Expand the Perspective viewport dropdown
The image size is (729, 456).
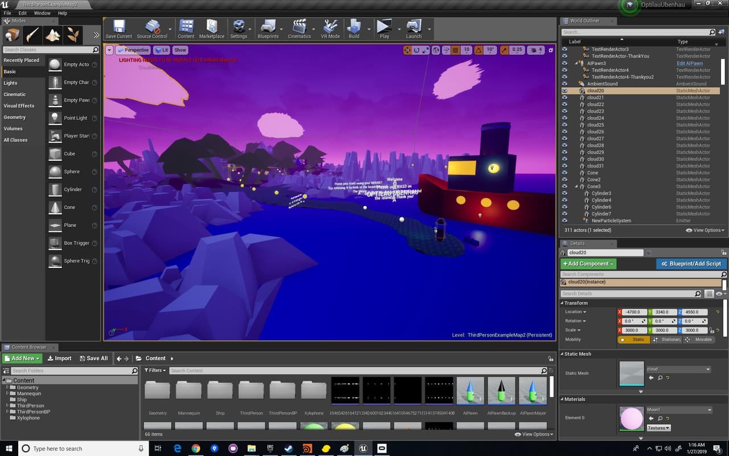pyautogui.click(x=133, y=50)
